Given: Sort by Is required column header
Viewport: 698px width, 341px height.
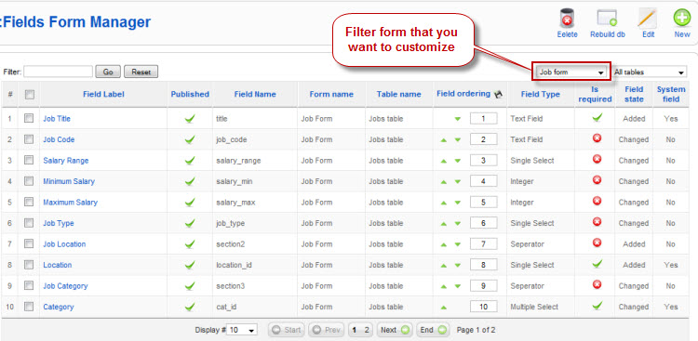Looking at the screenshot, I should tap(596, 94).
